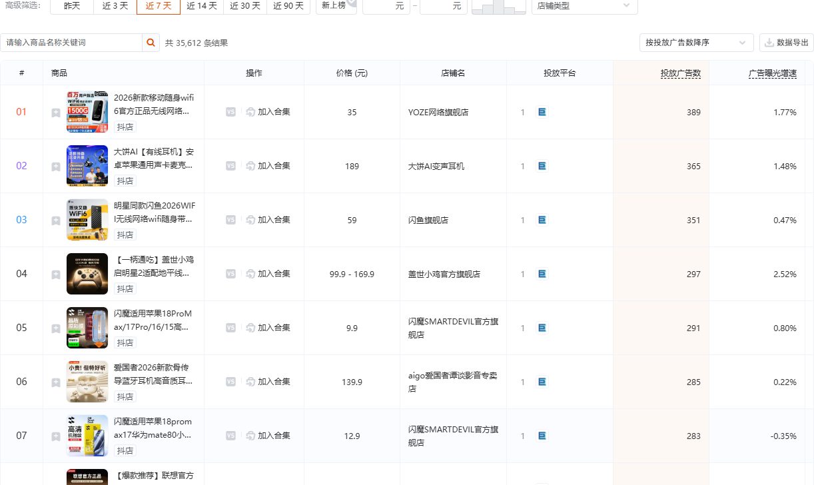Click VS compare icon for YOZE网络旗舰店 row

pos(230,112)
